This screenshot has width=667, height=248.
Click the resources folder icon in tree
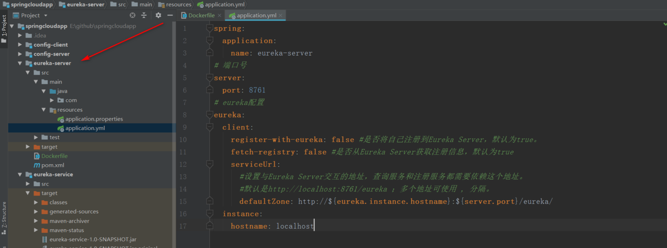pyautogui.click(x=53, y=110)
